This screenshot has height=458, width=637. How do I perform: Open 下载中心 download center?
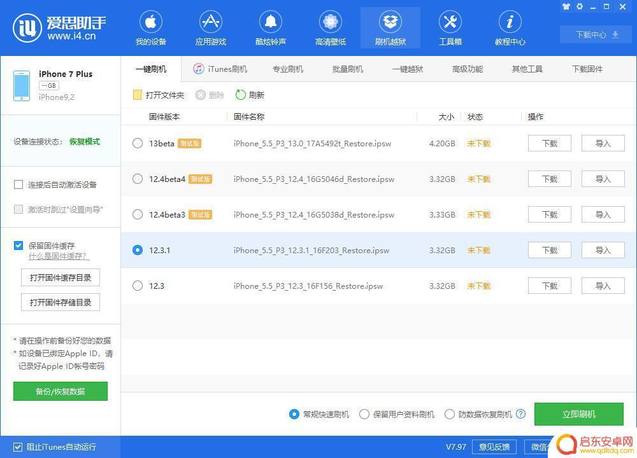[x=597, y=34]
